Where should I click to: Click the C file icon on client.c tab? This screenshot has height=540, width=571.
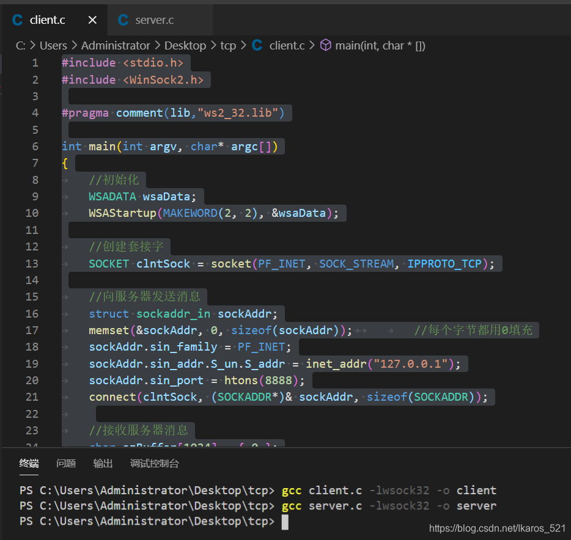18,20
